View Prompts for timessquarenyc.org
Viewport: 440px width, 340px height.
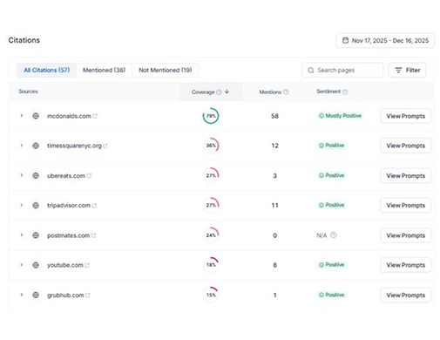[405, 146]
